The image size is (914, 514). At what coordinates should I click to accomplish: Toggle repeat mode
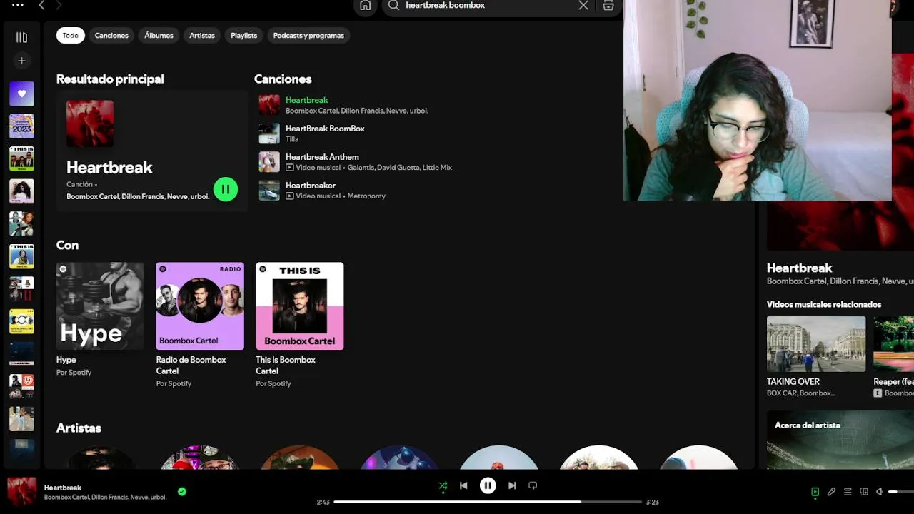pos(533,485)
